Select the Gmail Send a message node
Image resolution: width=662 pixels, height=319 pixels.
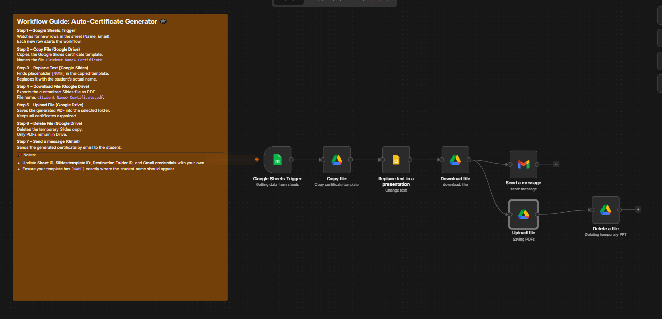[523, 164]
